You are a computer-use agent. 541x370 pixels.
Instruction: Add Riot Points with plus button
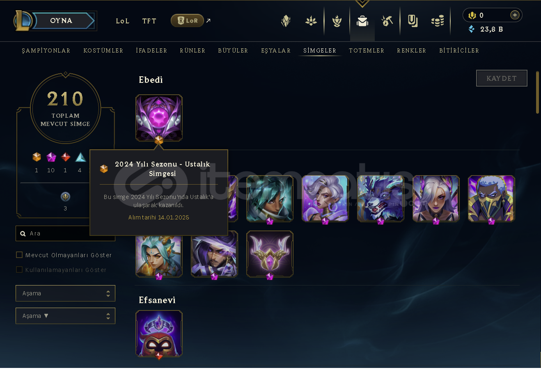(515, 15)
